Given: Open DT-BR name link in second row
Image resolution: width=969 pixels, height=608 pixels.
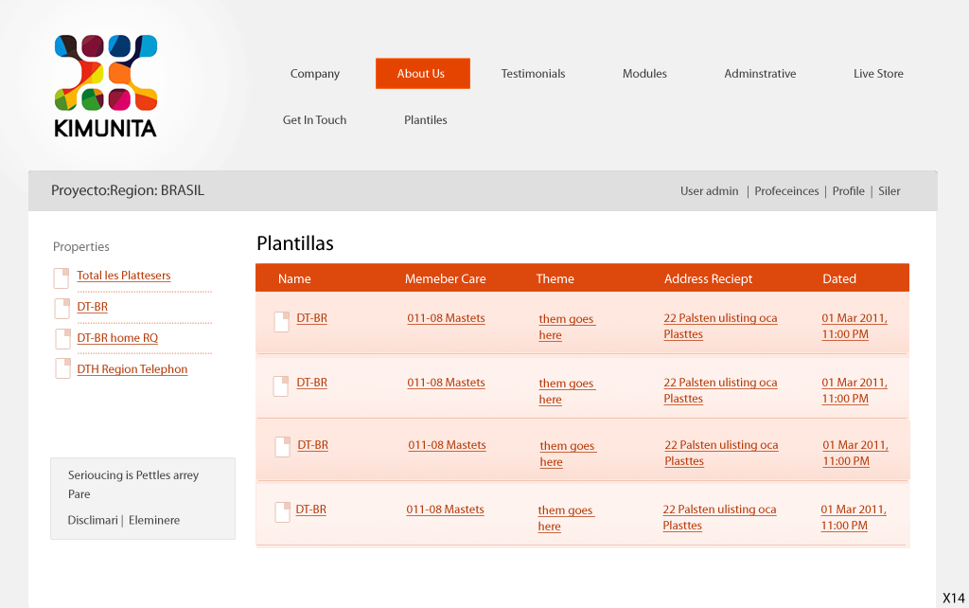Looking at the screenshot, I should click(312, 383).
